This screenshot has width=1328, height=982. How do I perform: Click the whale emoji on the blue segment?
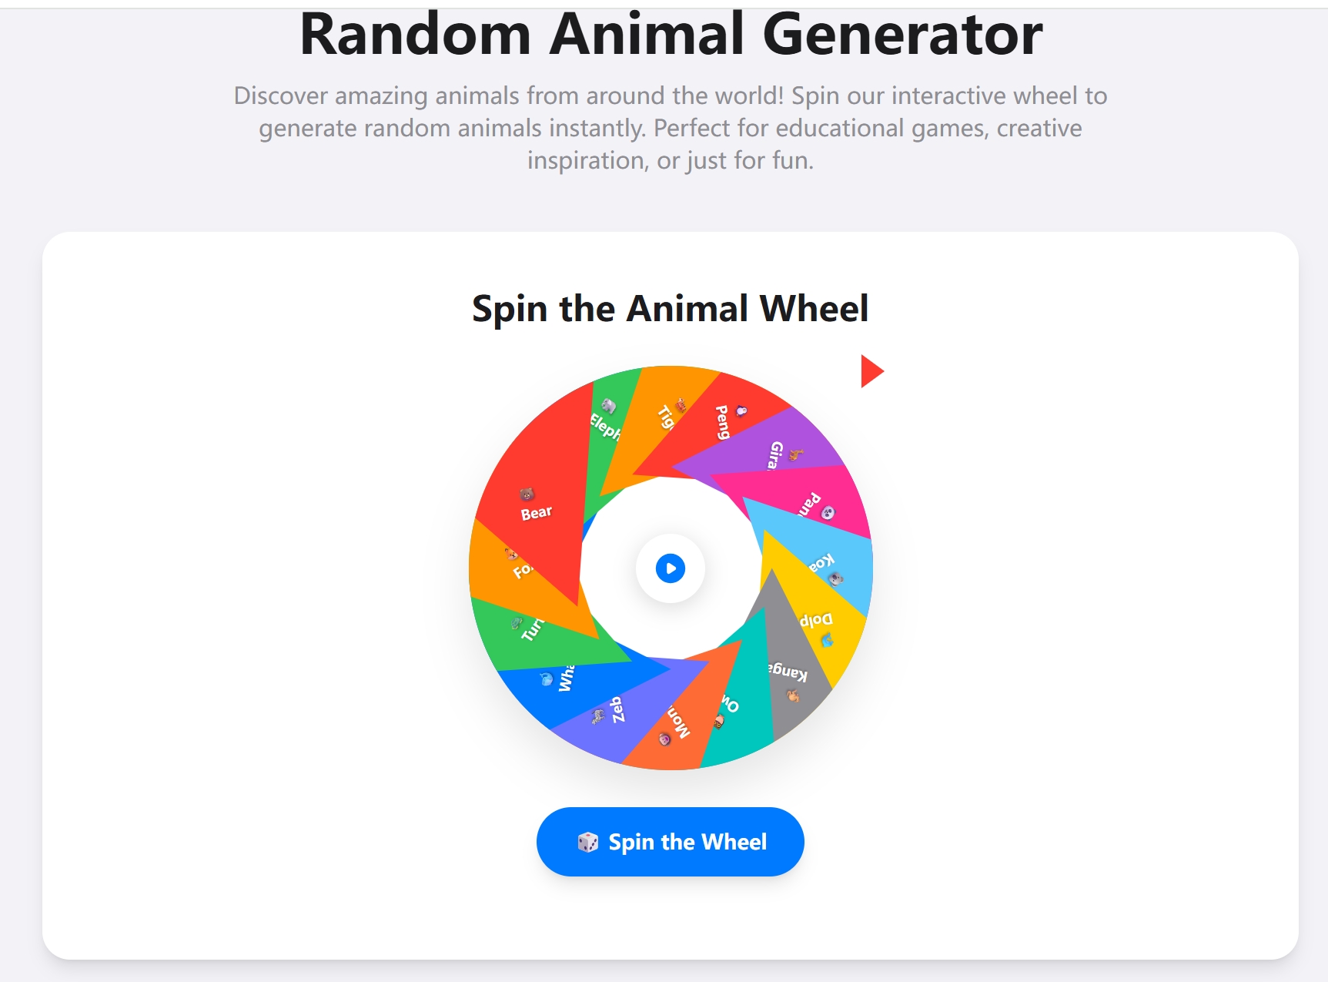(544, 679)
